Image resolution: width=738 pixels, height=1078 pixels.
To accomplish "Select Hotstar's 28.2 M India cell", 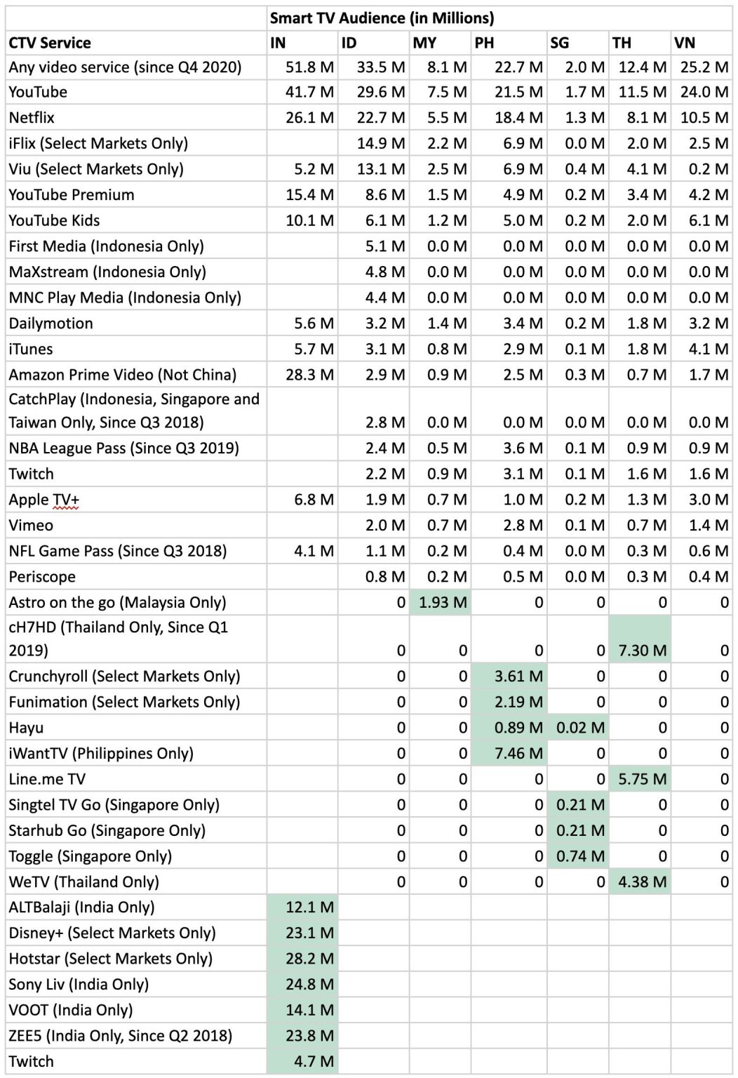I will pyautogui.click(x=302, y=959).
